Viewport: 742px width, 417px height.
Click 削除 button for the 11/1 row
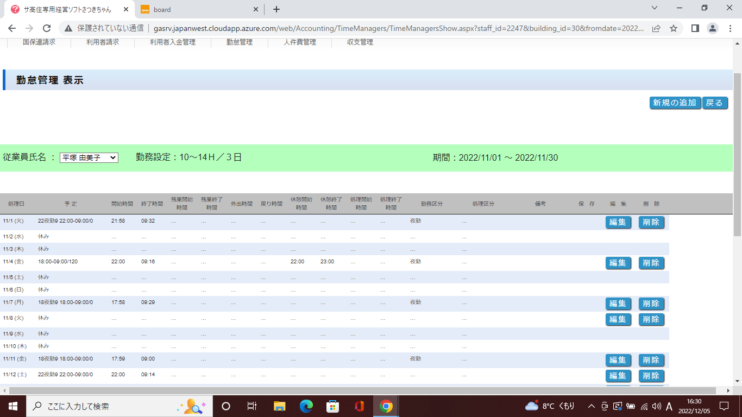click(x=651, y=222)
